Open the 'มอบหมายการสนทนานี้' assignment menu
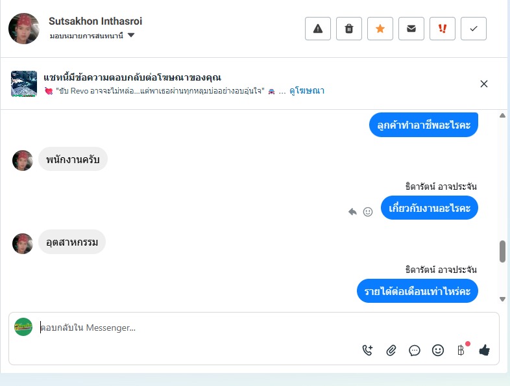This screenshot has height=386, width=510. click(86, 36)
